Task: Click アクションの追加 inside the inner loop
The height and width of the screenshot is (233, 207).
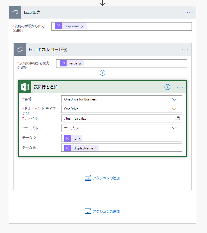Action: (102, 178)
